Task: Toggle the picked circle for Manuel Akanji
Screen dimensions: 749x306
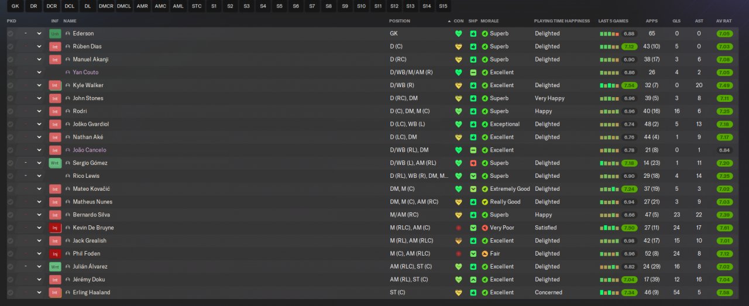Action: 11,59
